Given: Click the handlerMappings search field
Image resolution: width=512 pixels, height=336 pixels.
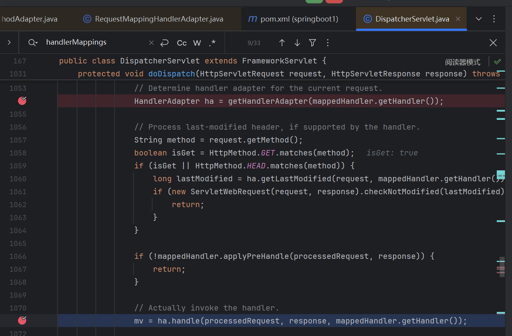Looking at the screenshot, I should pyautogui.click(x=94, y=42).
